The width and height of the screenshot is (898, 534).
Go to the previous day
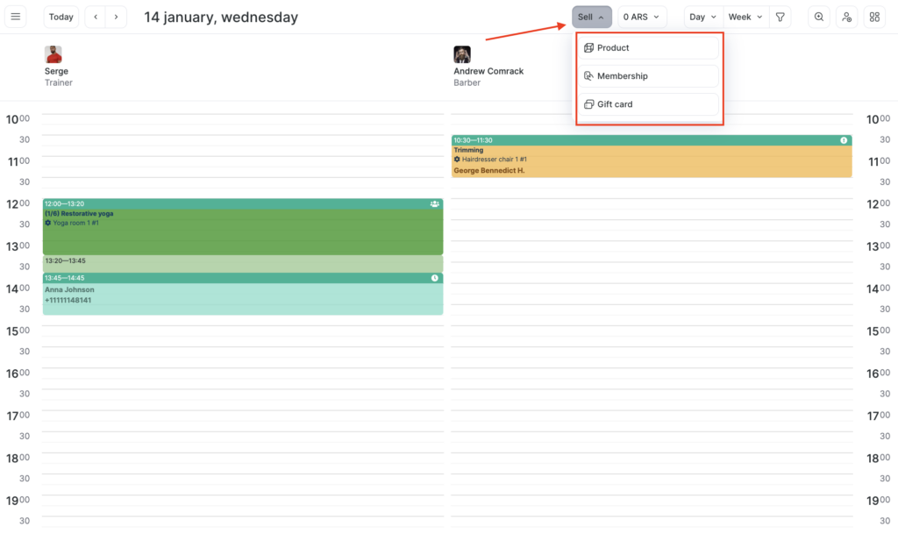(96, 17)
